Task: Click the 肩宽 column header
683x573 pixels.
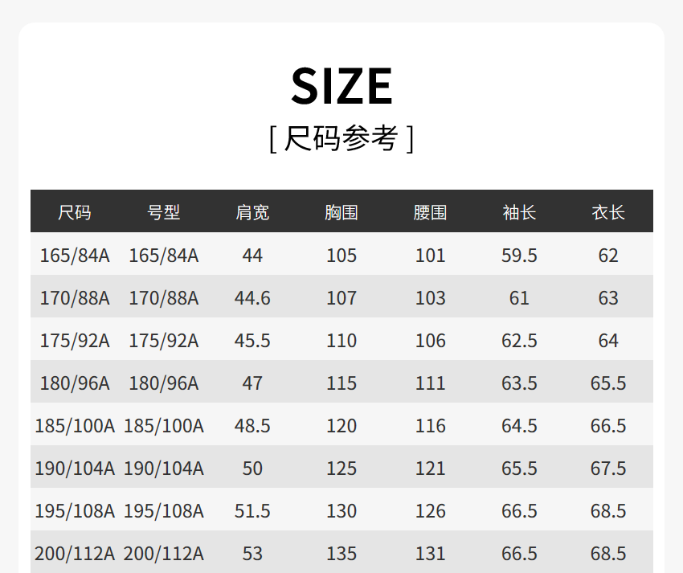Action: (252, 212)
